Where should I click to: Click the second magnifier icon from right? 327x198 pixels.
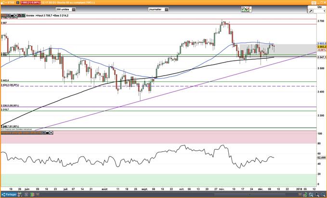317,195
